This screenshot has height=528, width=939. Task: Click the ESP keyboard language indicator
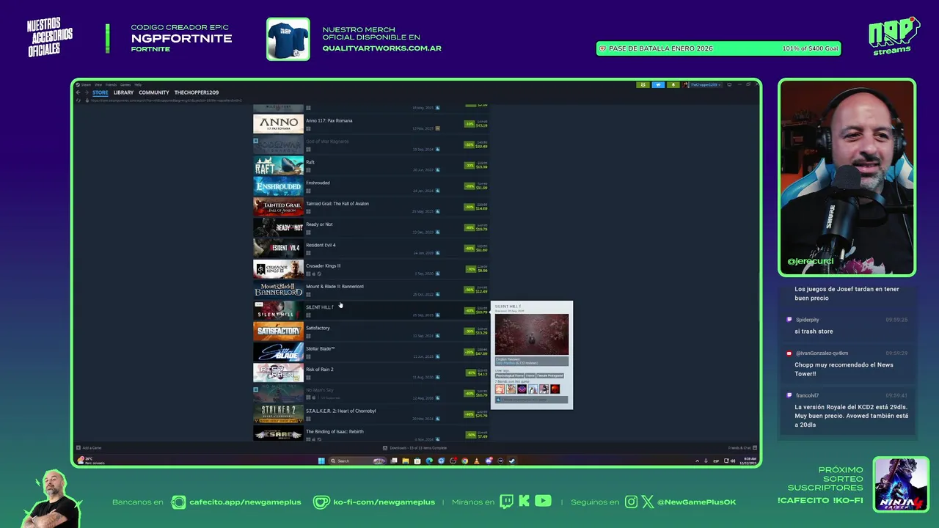716,461
